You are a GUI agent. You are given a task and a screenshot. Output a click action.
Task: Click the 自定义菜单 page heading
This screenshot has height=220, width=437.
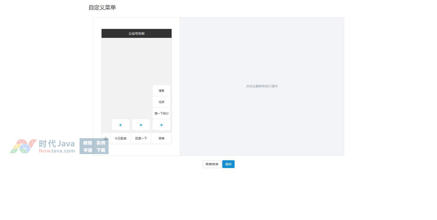click(x=102, y=8)
